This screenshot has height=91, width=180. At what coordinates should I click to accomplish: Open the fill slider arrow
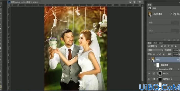179,54
